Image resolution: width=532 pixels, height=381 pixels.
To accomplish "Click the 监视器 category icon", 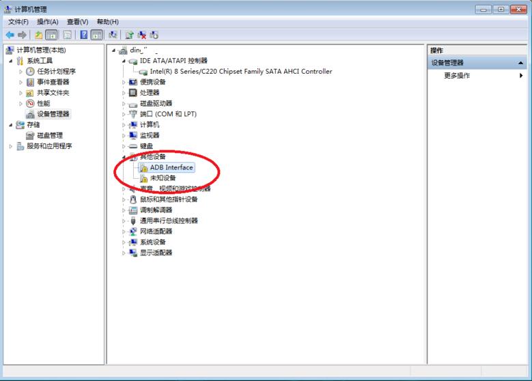I will [133, 135].
